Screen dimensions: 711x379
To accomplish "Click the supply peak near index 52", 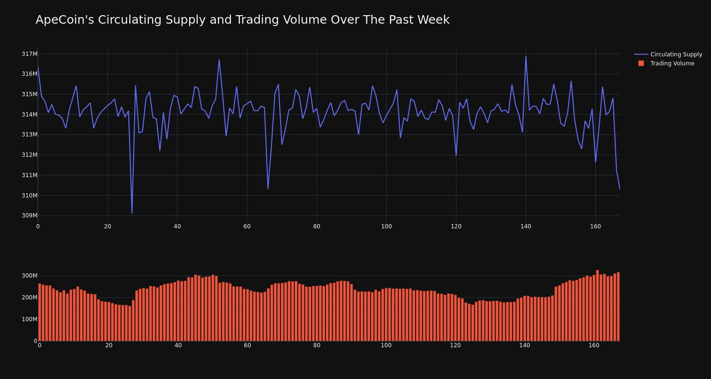I will (219, 60).
